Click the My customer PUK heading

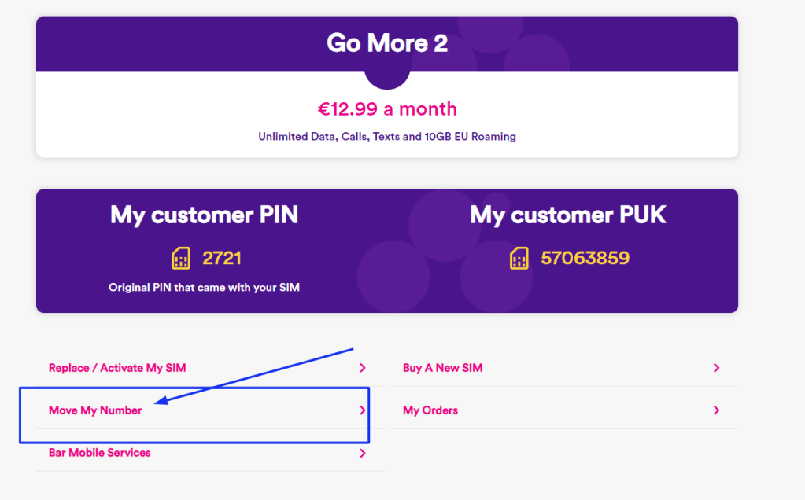coord(567,215)
